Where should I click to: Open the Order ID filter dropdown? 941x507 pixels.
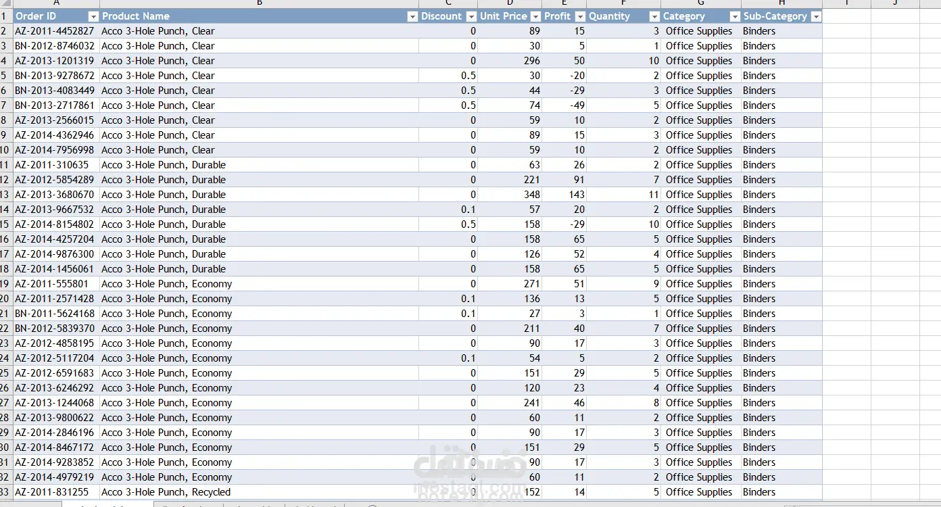[93, 16]
